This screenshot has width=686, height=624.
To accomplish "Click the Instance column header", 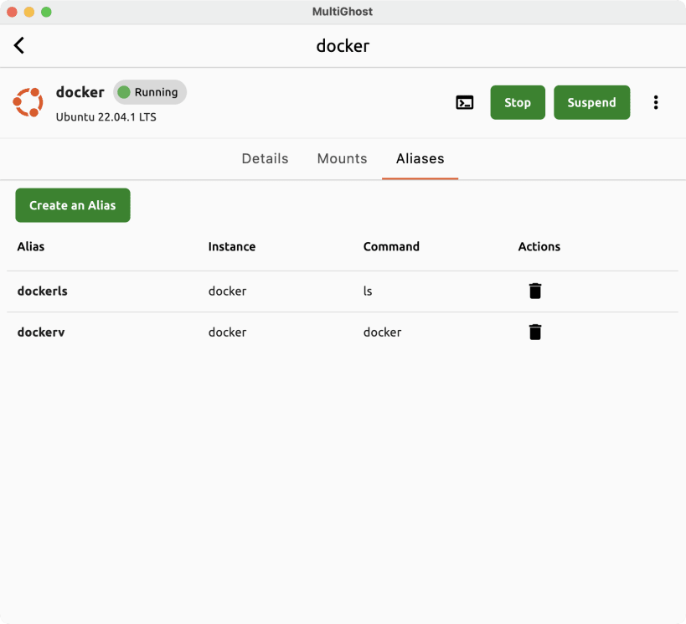I will point(232,246).
